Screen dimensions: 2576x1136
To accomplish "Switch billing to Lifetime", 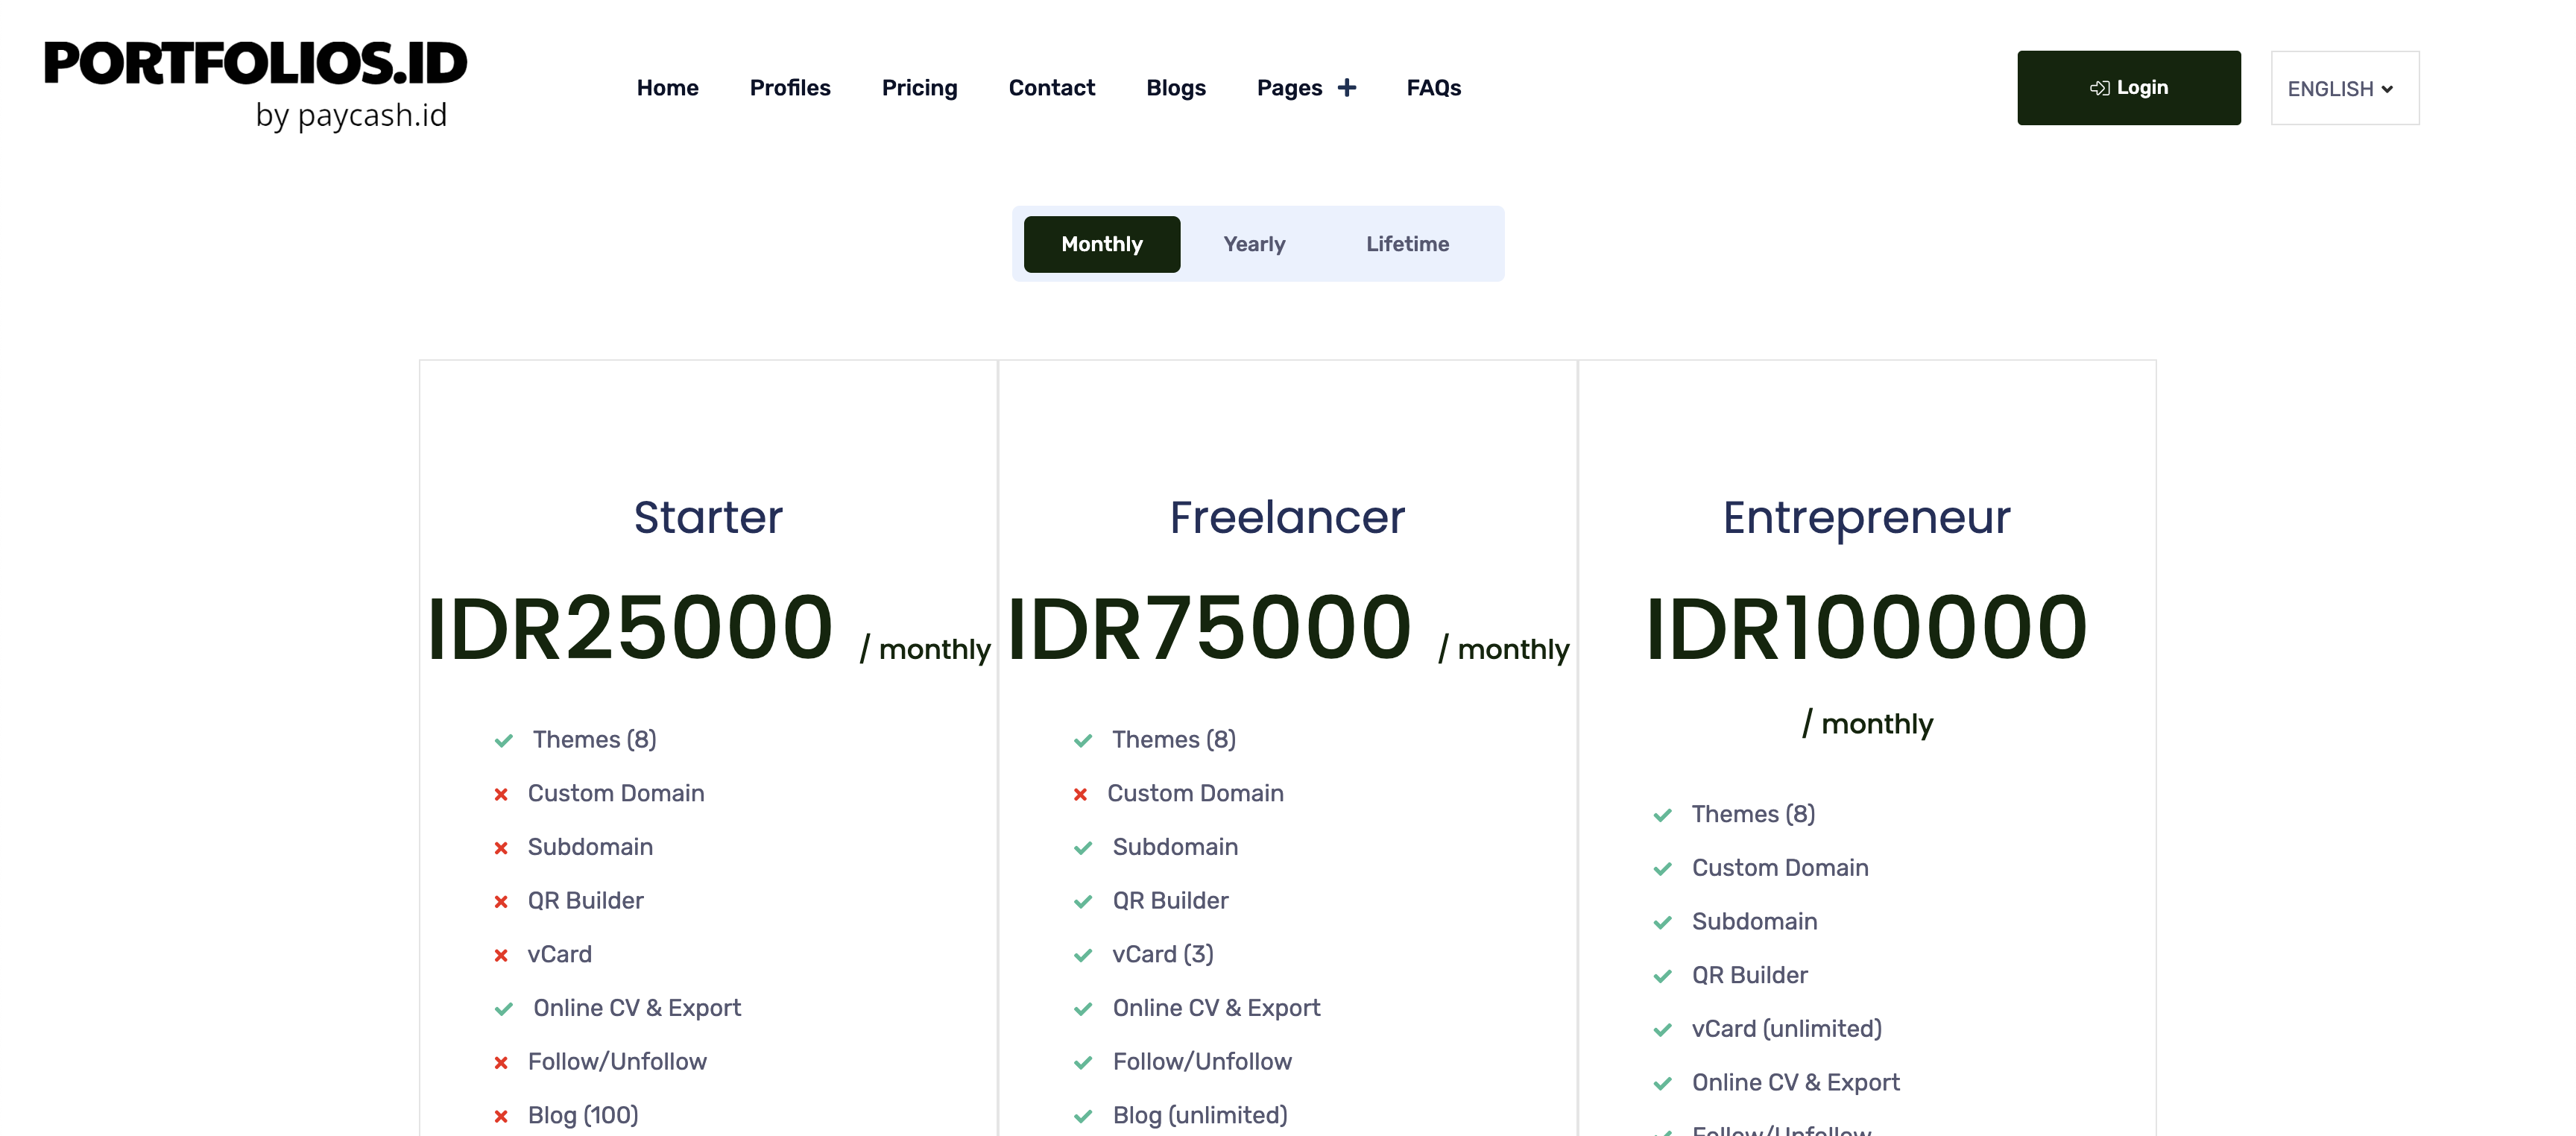I will tap(1407, 244).
